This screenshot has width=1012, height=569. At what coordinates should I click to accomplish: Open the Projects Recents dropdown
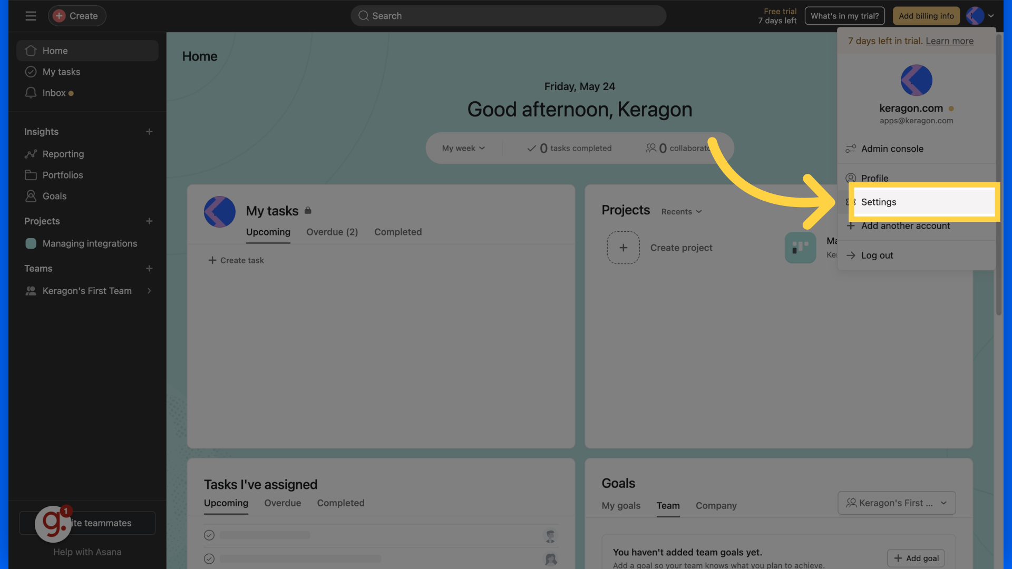pyautogui.click(x=682, y=211)
